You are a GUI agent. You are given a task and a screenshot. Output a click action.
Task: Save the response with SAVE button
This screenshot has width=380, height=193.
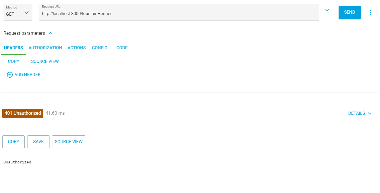click(x=38, y=142)
